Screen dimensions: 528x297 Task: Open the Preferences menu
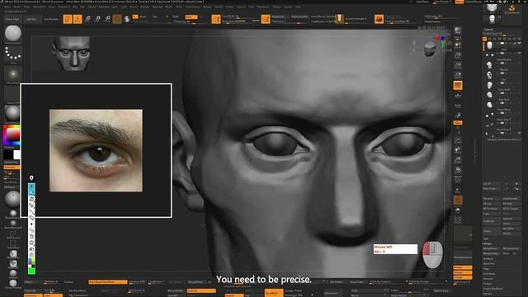(x=193, y=7)
